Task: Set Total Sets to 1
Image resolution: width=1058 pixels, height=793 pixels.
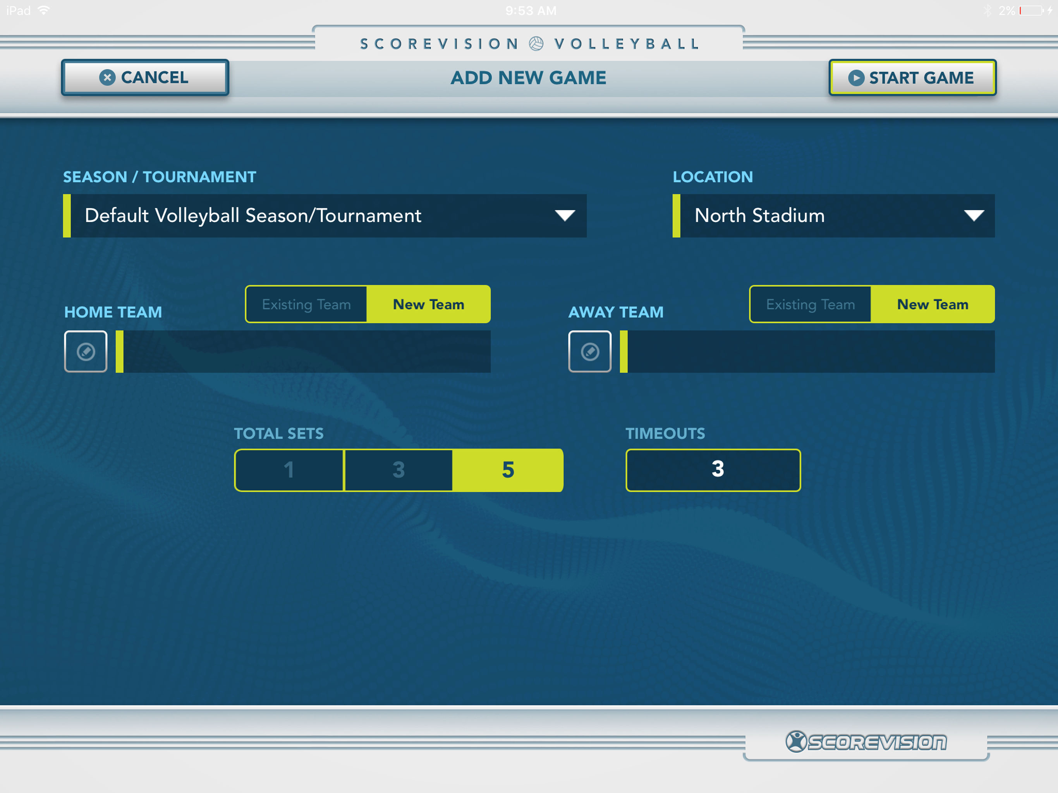Action: coord(289,470)
